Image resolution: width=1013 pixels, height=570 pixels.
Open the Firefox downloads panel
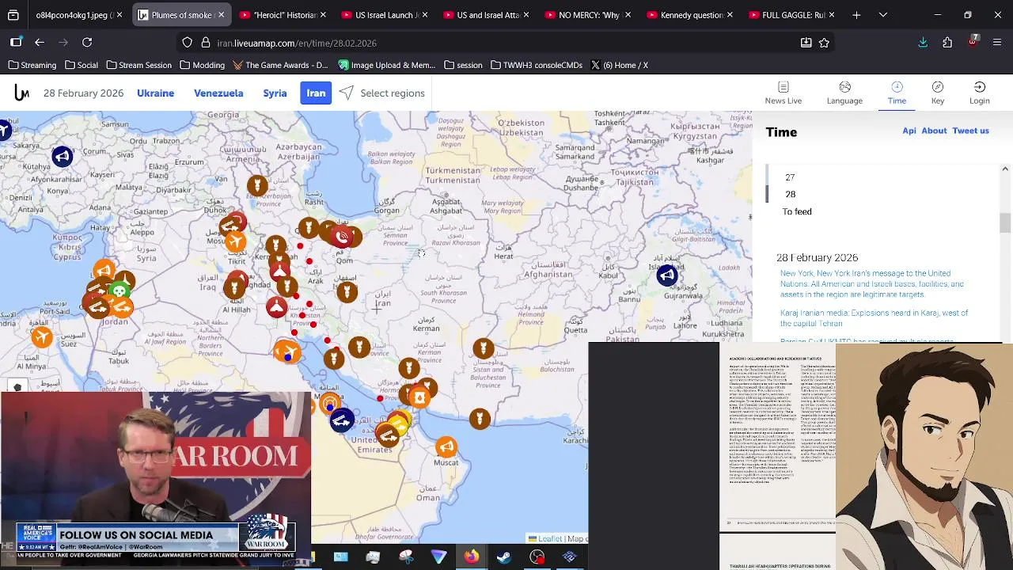click(x=923, y=43)
